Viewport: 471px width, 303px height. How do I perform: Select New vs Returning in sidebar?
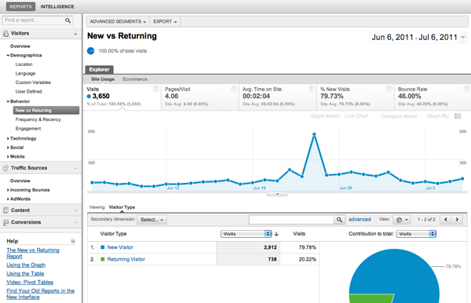[46, 110]
